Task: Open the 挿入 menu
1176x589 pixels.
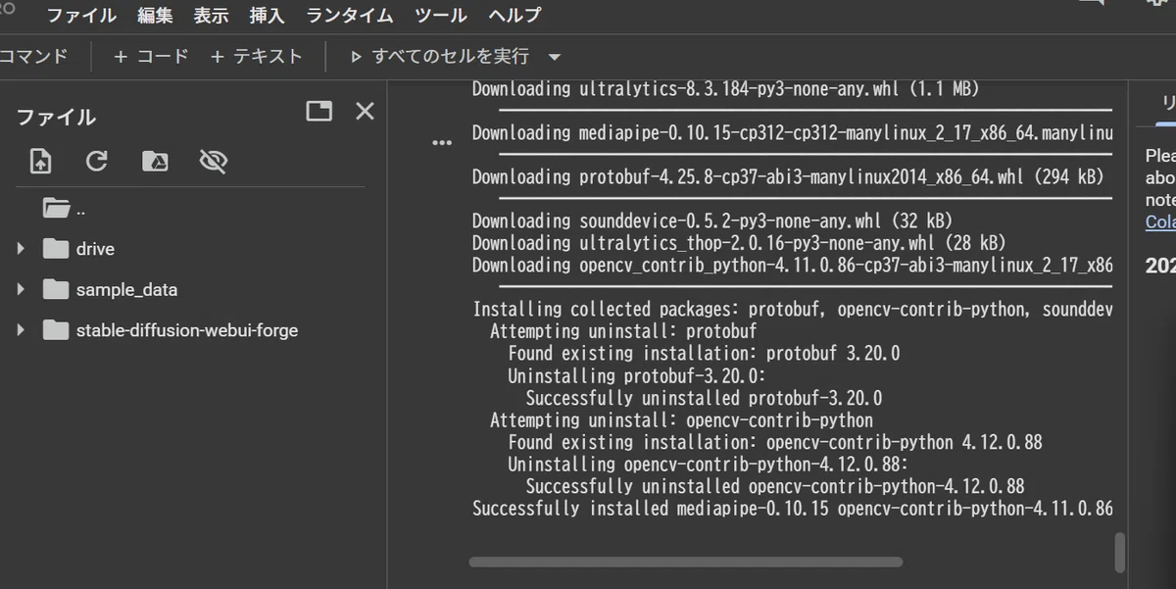Action: tap(267, 16)
